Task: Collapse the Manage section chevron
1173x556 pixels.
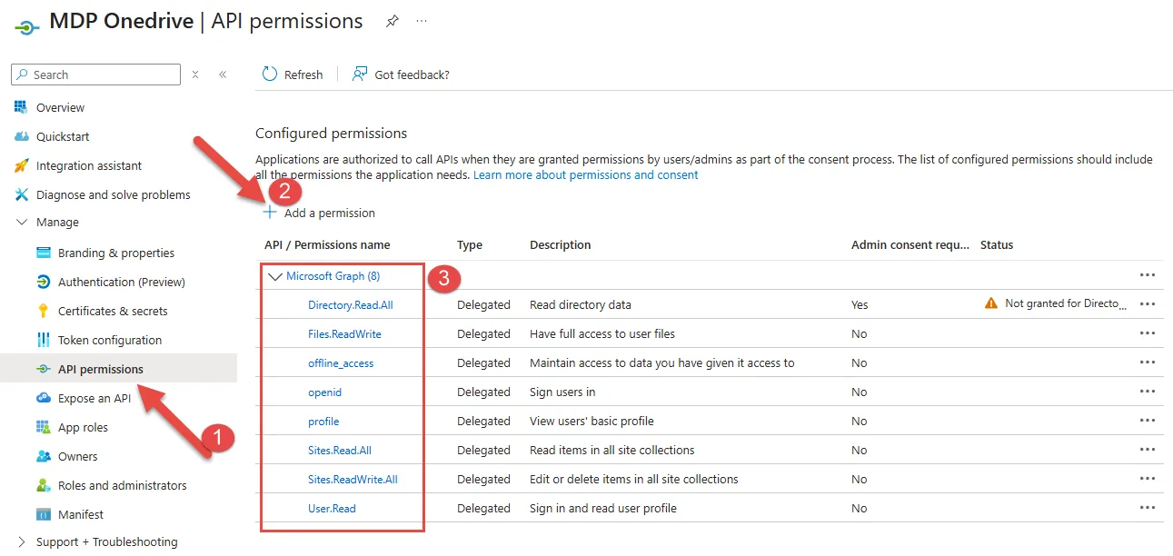Action: coord(22,222)
